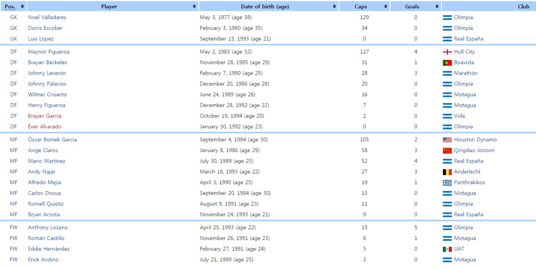The height and width of the screenshot is (269, 536).
Task: Sort table by Date of birth arrows
Action: pyautogui.click(x=335, y=6)
